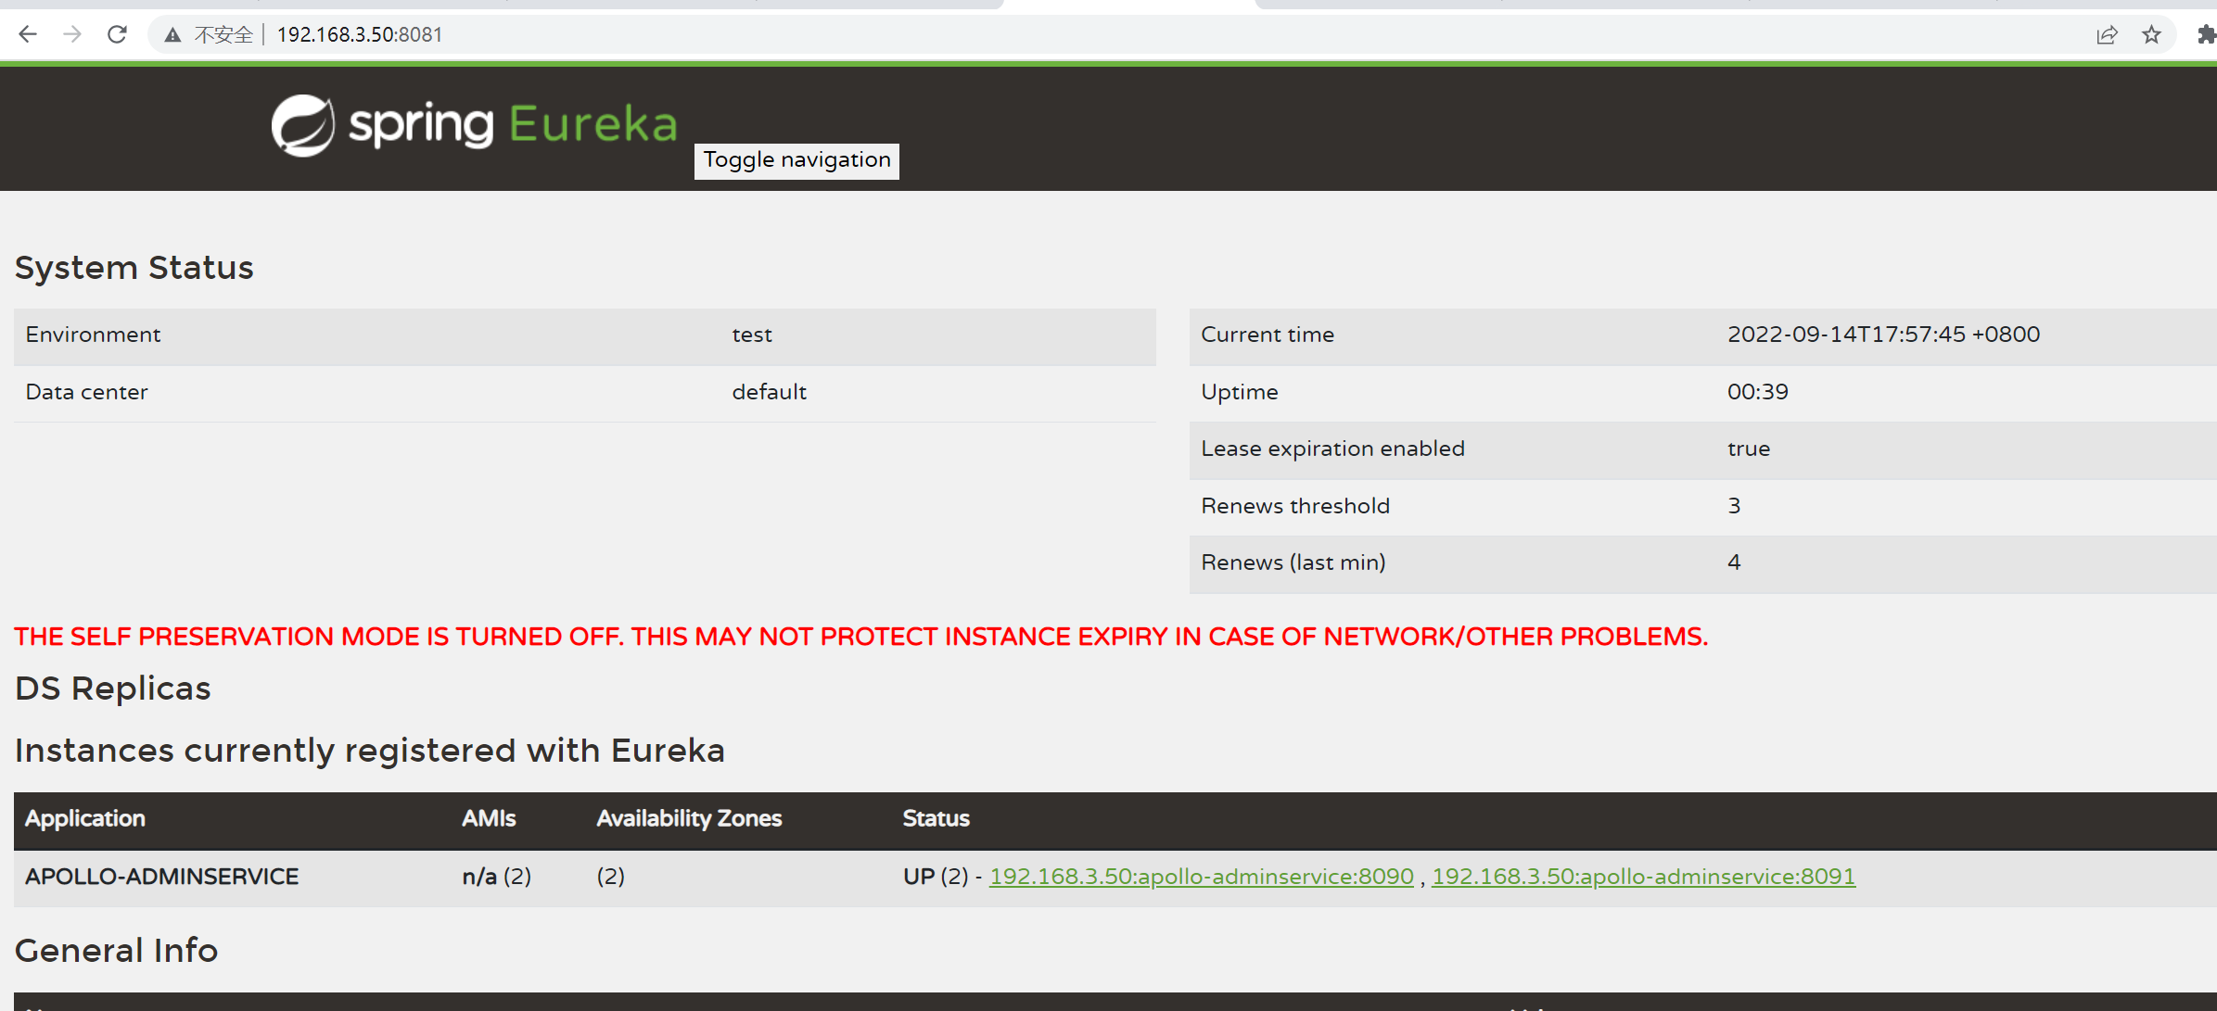Click the share page icon
This screenshot has height=1011, width=2217.
pos(2107,34)
